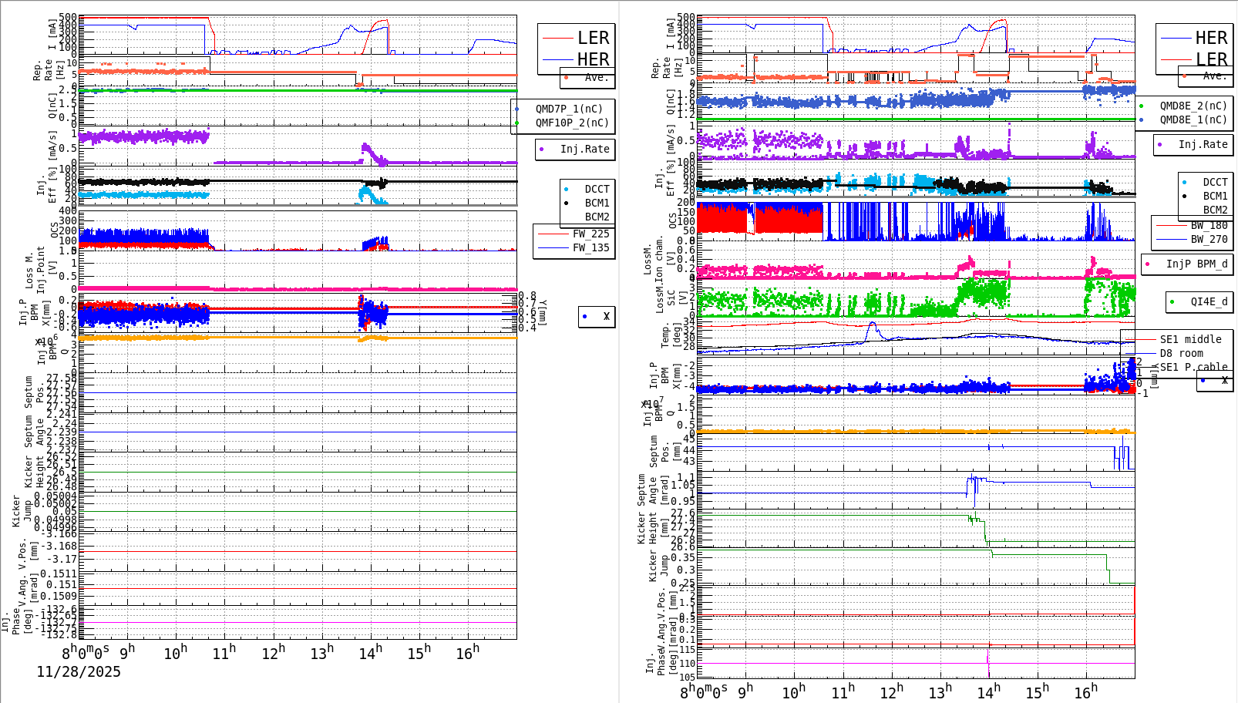
Task: Click the 12h time tick on right plot
Action: (x=891, y=692)
